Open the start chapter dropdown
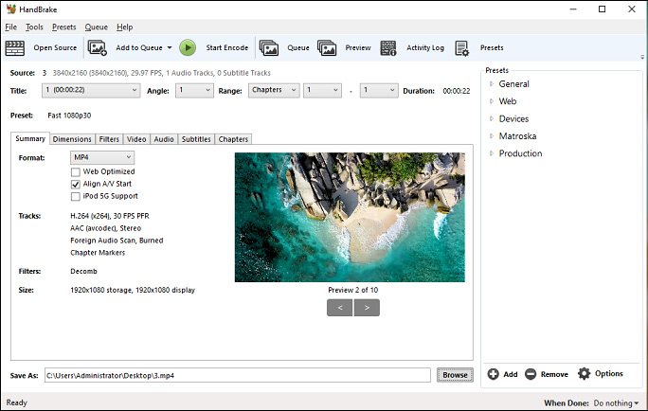648x411 pixels. 322,91
